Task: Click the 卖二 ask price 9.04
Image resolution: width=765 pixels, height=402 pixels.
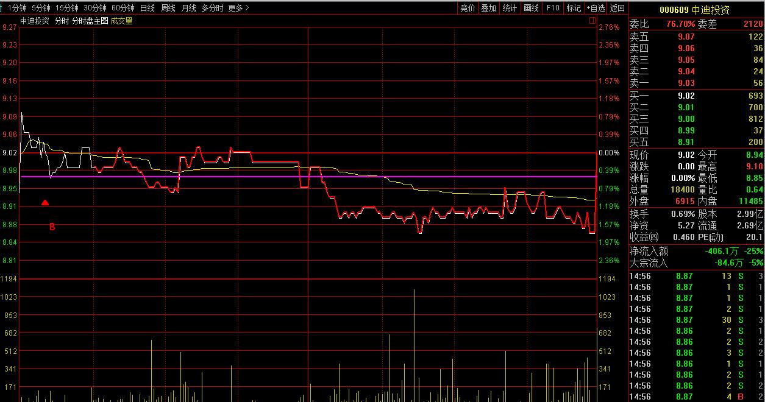Action: [686, 71]
